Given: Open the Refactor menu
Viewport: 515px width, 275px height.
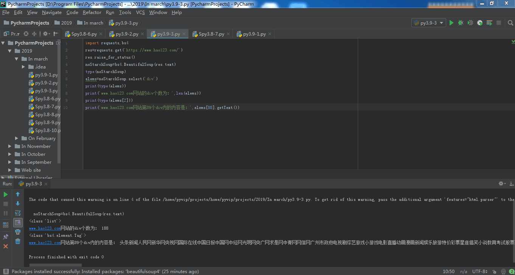Looking at the screenshot, I should pos(92,12).
